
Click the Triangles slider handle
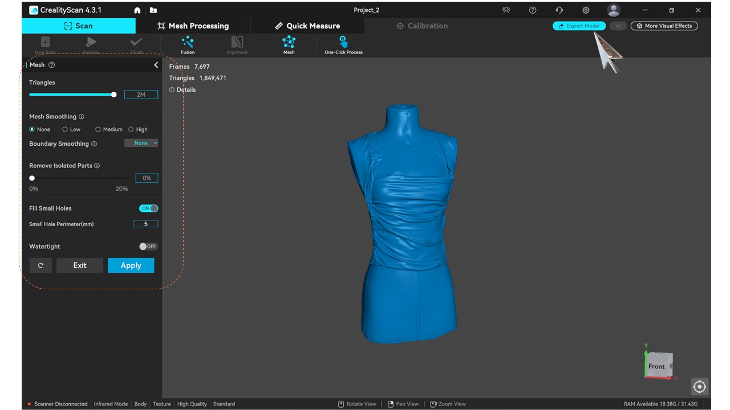tap(114, 95)
